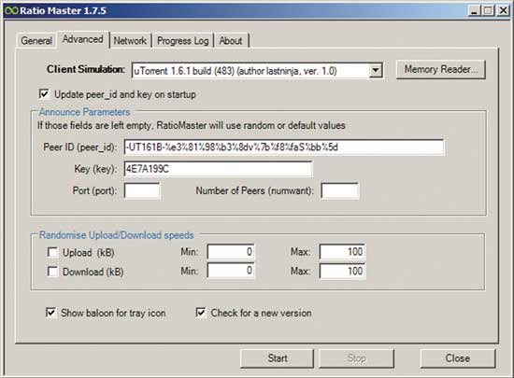
Task: Select the Advanced tab
Action: [x=83, y=39]
